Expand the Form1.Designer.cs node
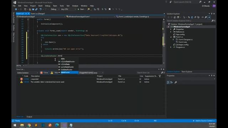Image resolution: width=228 pixels, height=128 pixels. [173, 39]
